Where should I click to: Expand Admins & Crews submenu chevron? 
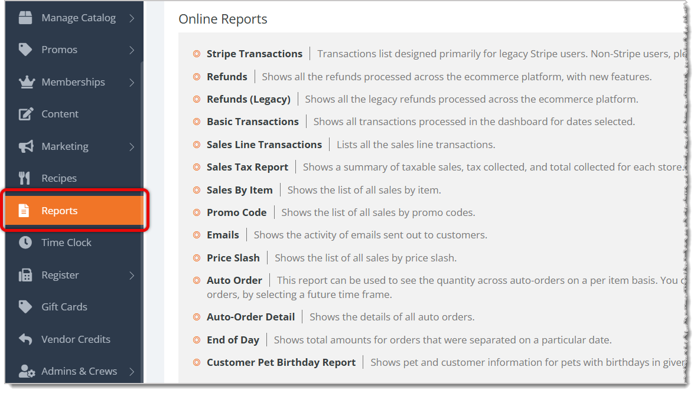coord(132,371)
